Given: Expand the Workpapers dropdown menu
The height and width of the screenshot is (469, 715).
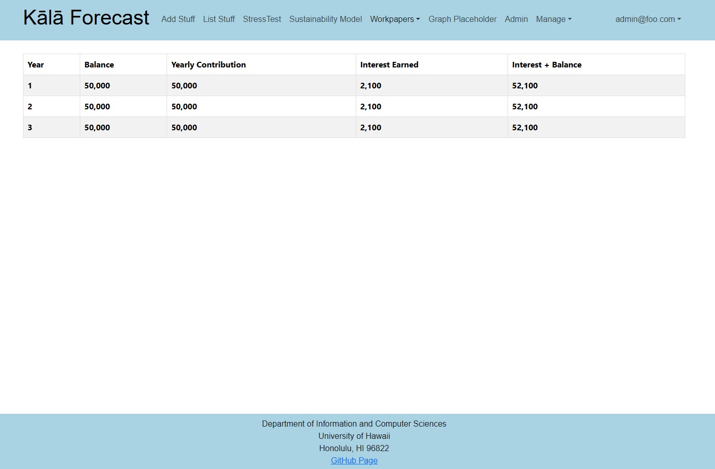Looking at the screenshot, I should (x=395, y=19).
